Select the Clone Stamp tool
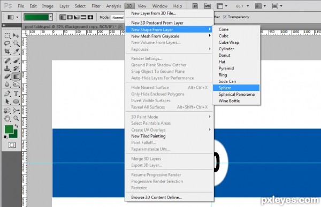The image size is (321, 207). coord(7,68)
